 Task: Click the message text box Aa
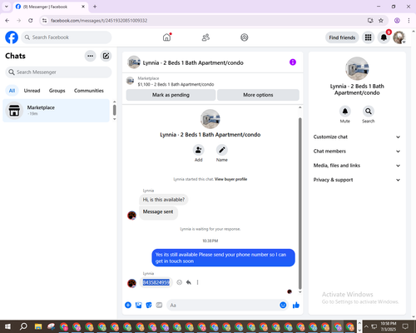222,306
